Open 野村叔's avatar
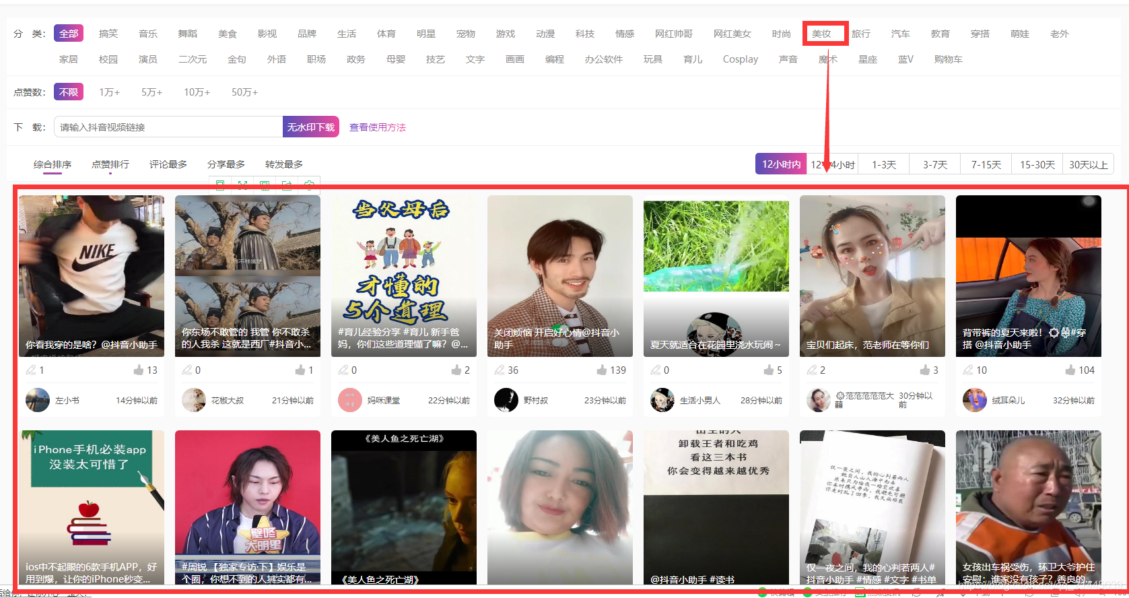 [x=506, y=400]
